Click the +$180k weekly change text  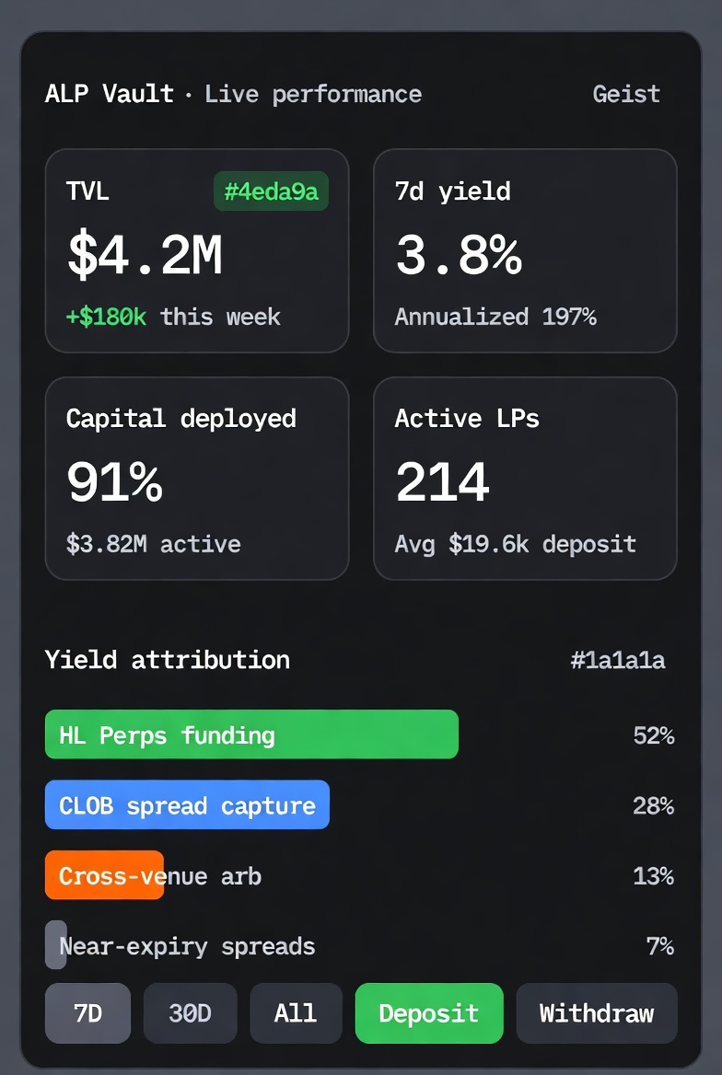click(106, 317)
